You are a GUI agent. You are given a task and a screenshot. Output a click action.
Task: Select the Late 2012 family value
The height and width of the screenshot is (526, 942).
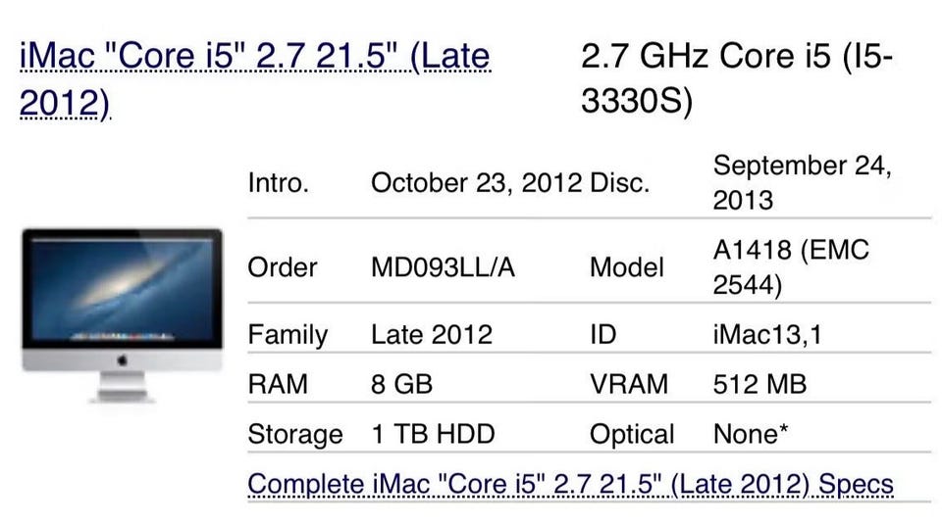point(431,334)
